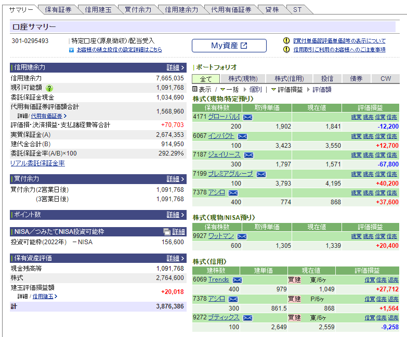Switch to the 保有証券 tab

[x=58, y=10]
